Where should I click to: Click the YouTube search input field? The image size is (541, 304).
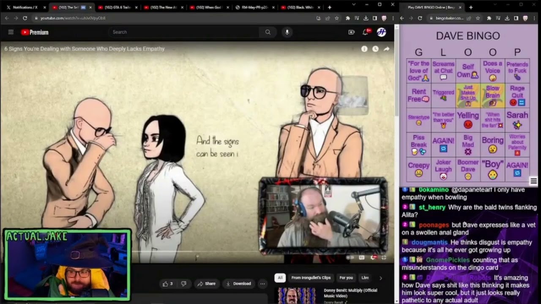tap(184, 32)
